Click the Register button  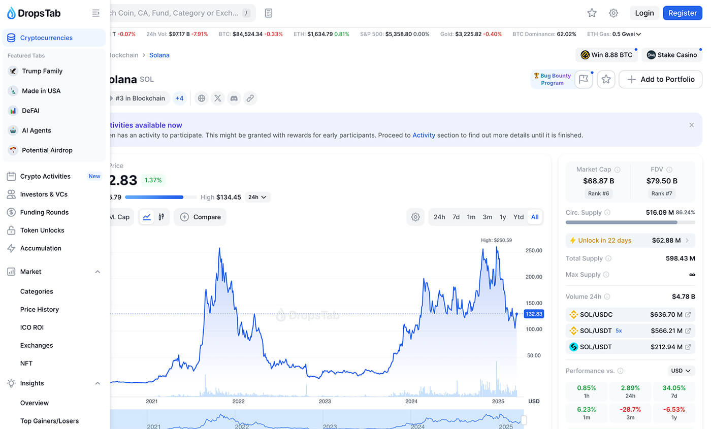(682, 13)
